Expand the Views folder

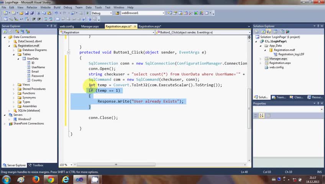14,85
